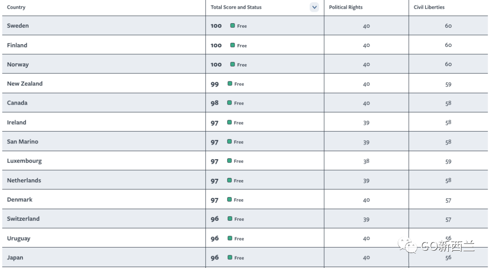
Task: Click the green Free status square for Sweden
Action: [233, 26]
